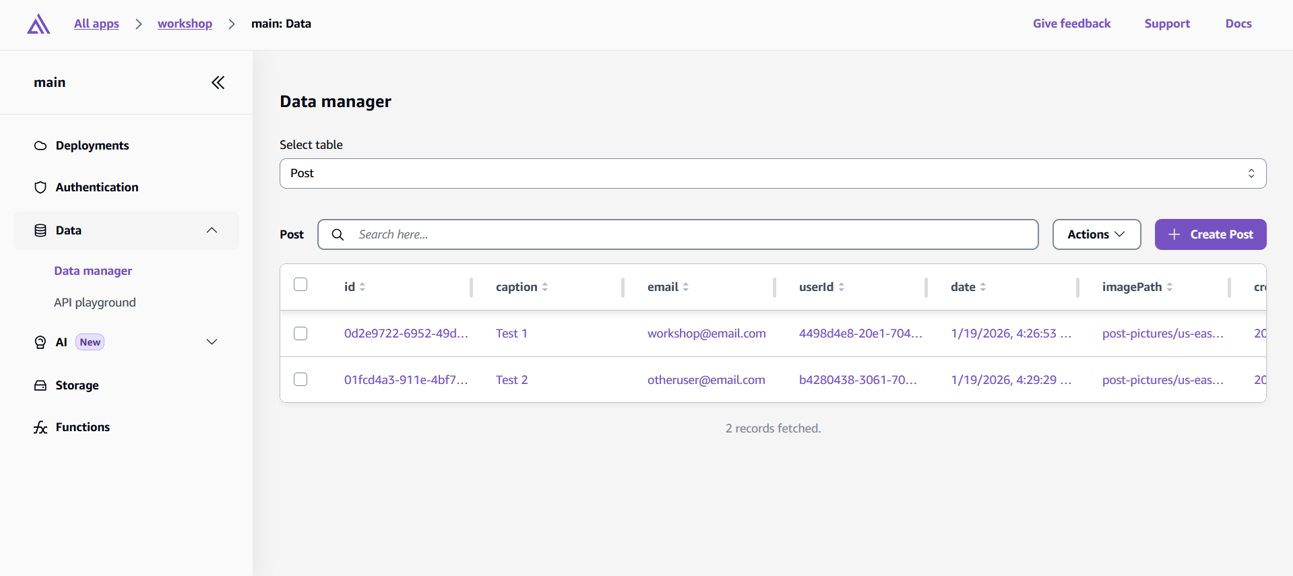Image resolution: width=1293 pixels, height=576 pixels.
Task: Click userId b4280438-3061-70… cell
Action: click(x=858, y=380)
